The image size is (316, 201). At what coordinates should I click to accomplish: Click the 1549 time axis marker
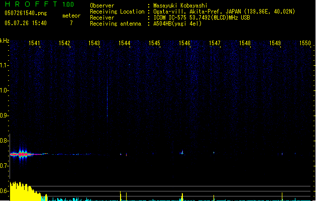pos(275,43)
